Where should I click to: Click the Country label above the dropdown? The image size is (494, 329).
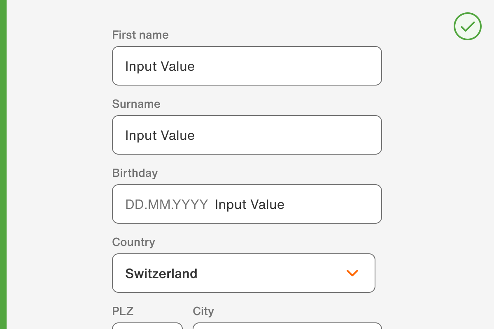click(133, 242)
